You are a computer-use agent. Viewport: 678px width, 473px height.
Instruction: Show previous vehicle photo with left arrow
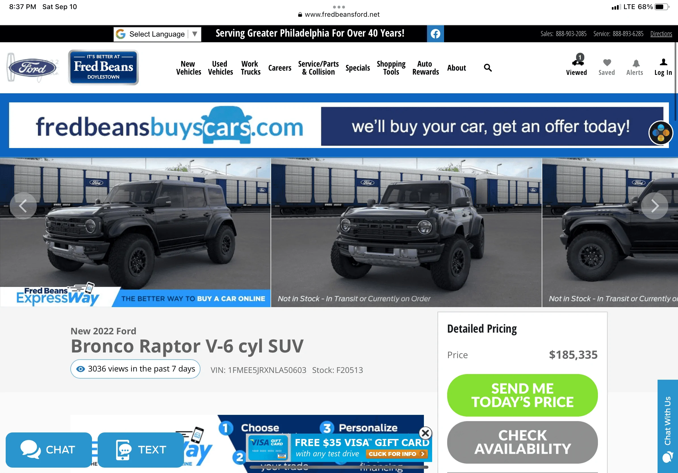pos(23,206)
